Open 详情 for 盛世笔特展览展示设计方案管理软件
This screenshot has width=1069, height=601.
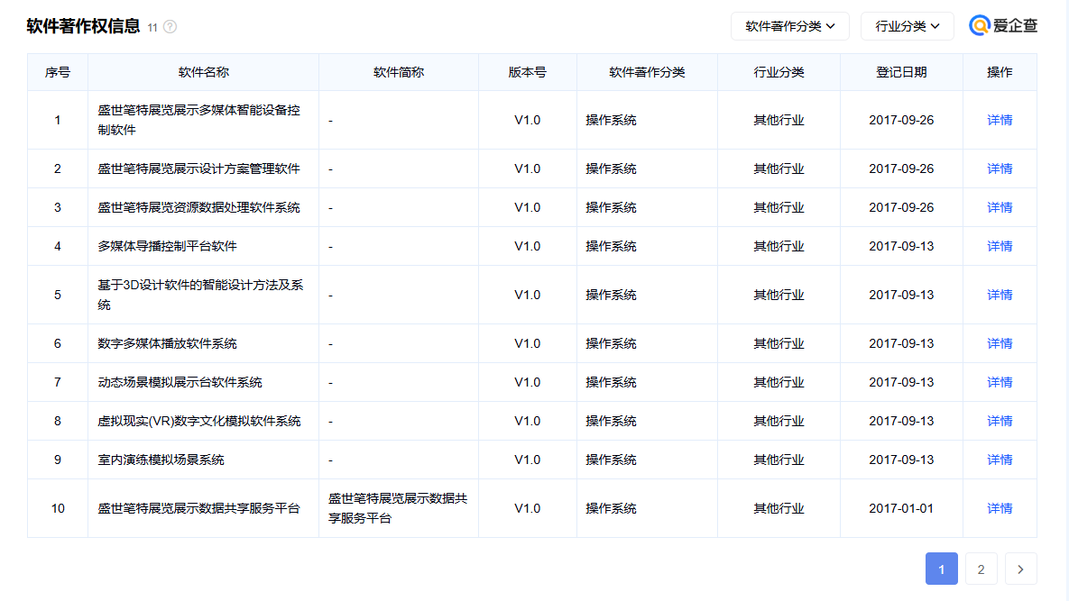[1000, 168]
